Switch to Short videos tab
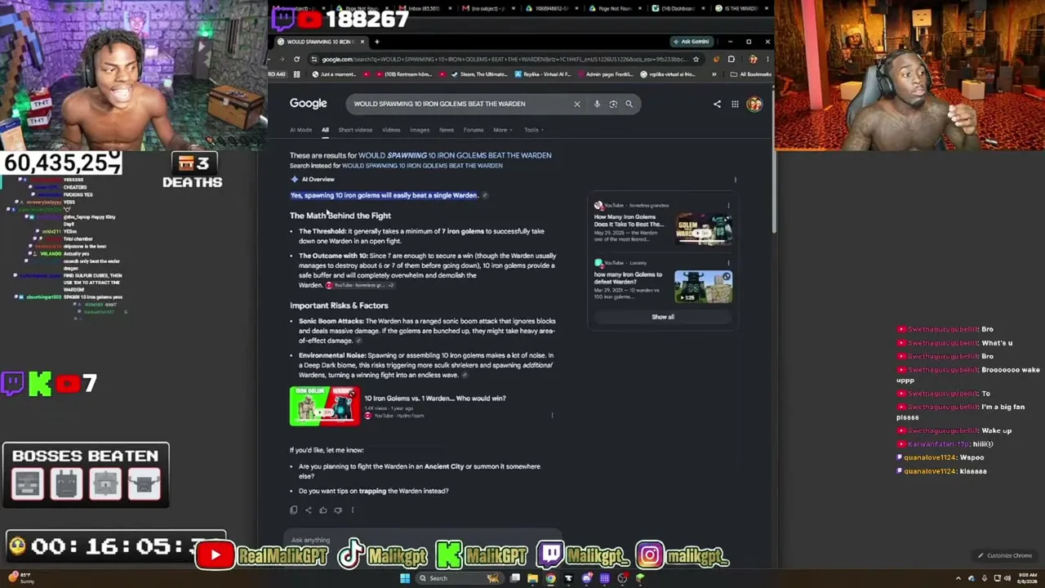The height and width of the screenshot is (588, 1045). [355, 130]
